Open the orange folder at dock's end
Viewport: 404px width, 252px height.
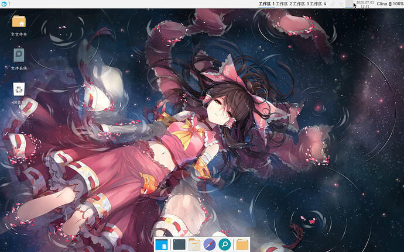point(242,244)
